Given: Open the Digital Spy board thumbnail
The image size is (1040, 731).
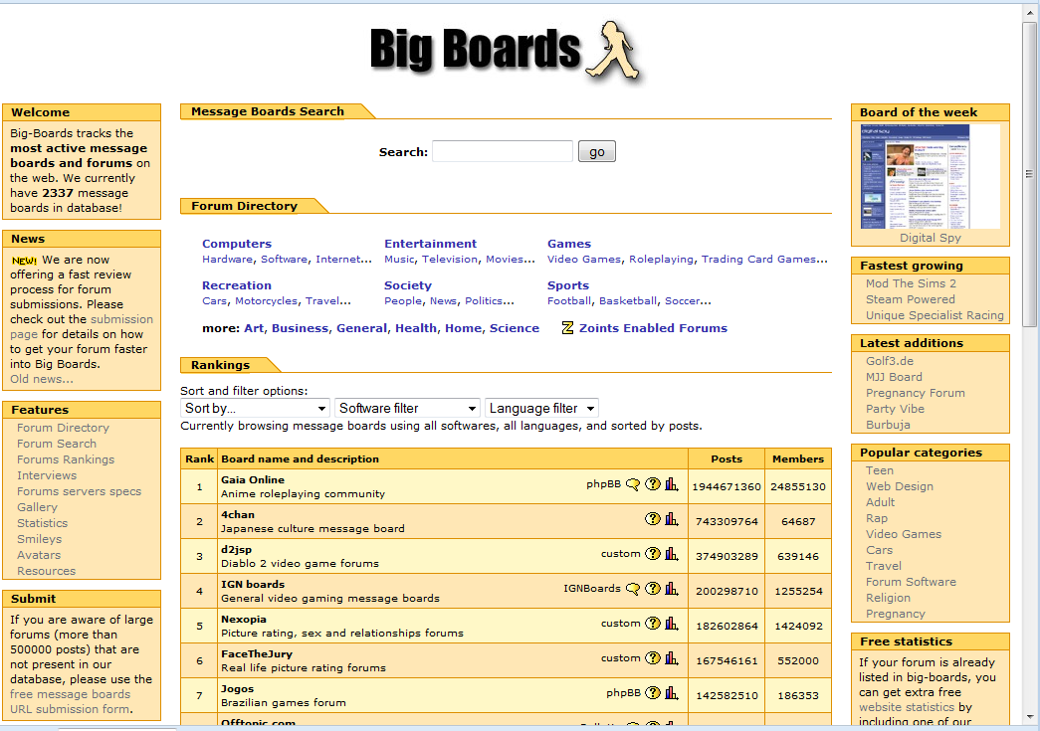Looking at the screenshot, I should [x=930, y=177].
